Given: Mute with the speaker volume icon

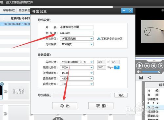Looking at the screenshot, I should pyautogui.click(x=139, y=72).
